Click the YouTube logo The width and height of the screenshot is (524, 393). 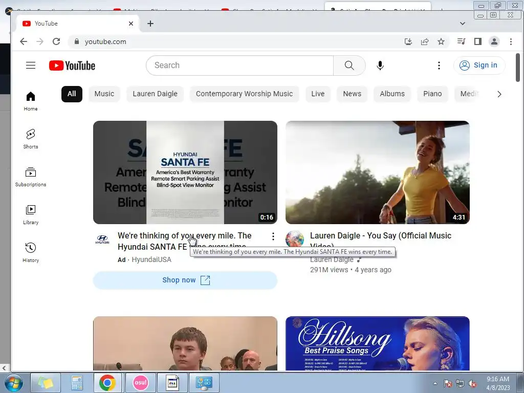tap(72, 65)
